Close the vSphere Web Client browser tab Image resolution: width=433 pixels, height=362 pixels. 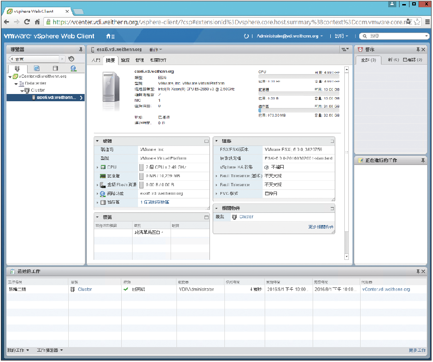pos(67,11)
